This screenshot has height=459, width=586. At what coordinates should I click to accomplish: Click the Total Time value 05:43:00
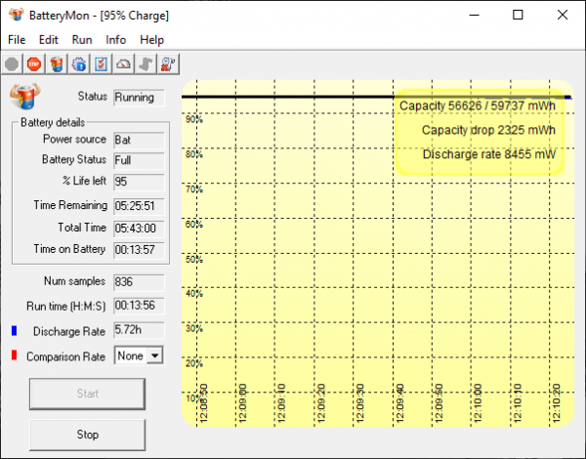139,229
